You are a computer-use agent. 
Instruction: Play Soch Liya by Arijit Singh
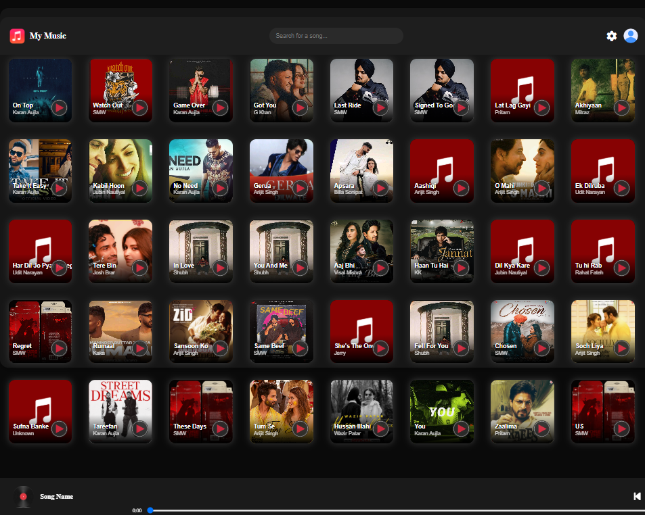(x=621, y=349)
